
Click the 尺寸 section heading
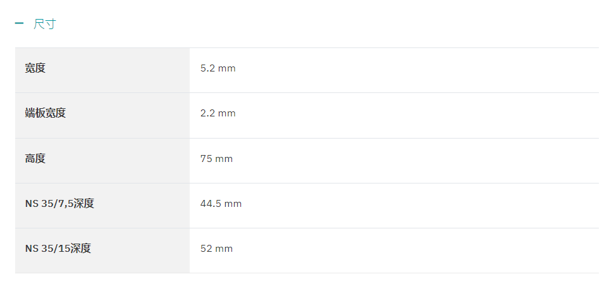45,23
